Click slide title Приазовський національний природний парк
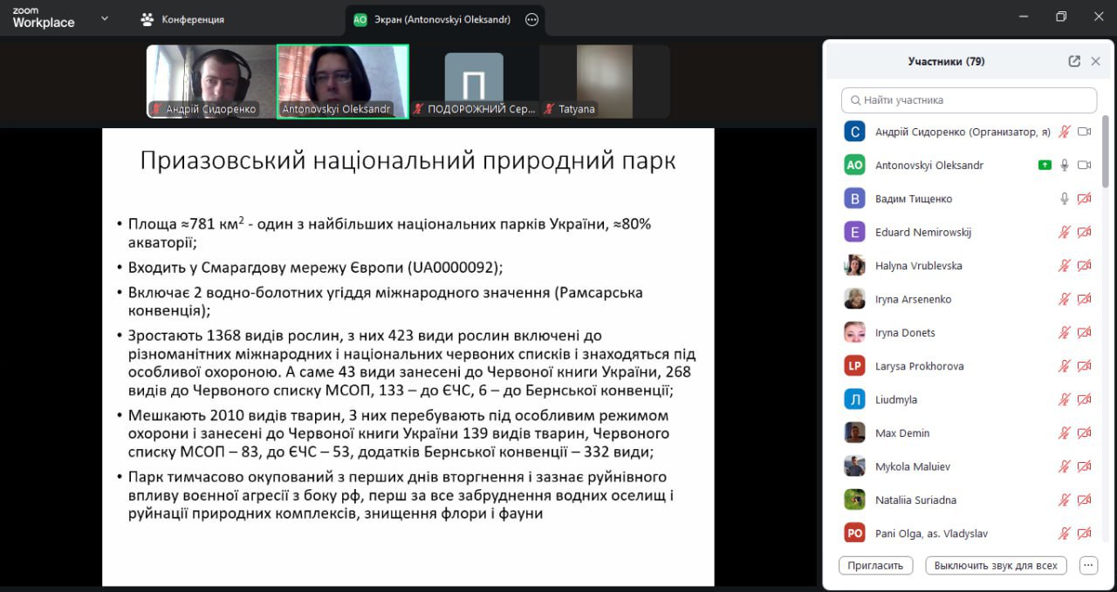1117x592 pixels. [x=408, y=160]
